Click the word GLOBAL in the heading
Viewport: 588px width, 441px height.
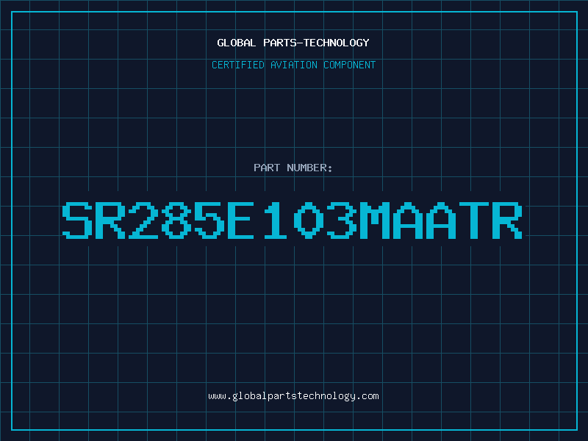237,43
